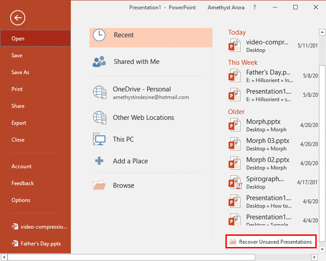Click Add a Place

pyautogui.click(x=151, y=161)
